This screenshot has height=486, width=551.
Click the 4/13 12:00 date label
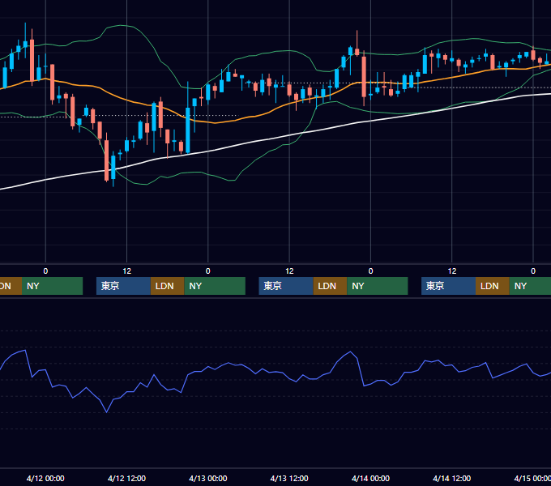[289, 478]
